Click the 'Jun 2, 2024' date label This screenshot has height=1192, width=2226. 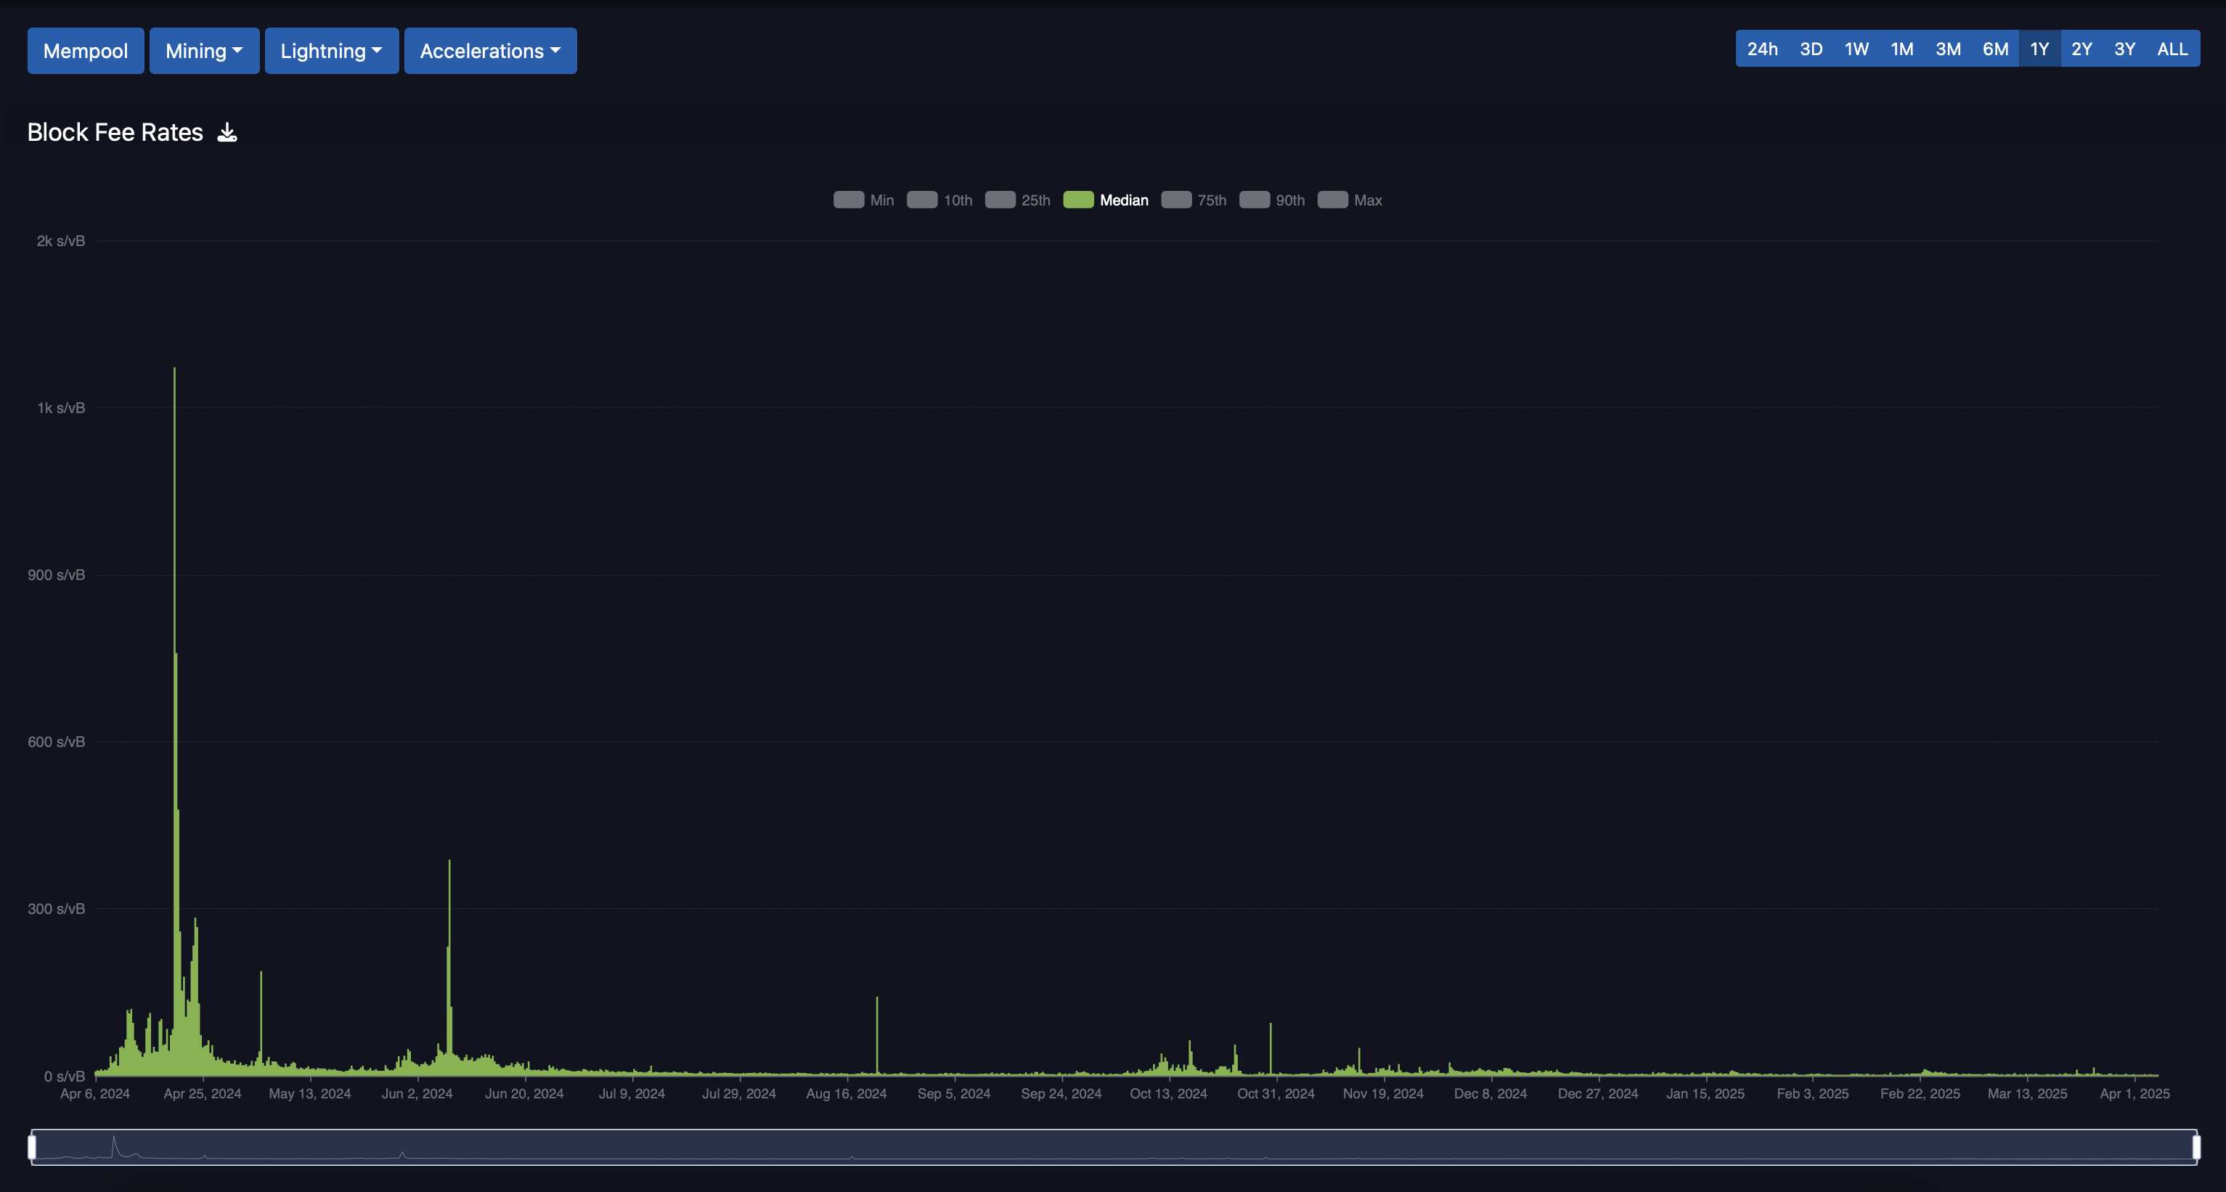pos(417,1093)
